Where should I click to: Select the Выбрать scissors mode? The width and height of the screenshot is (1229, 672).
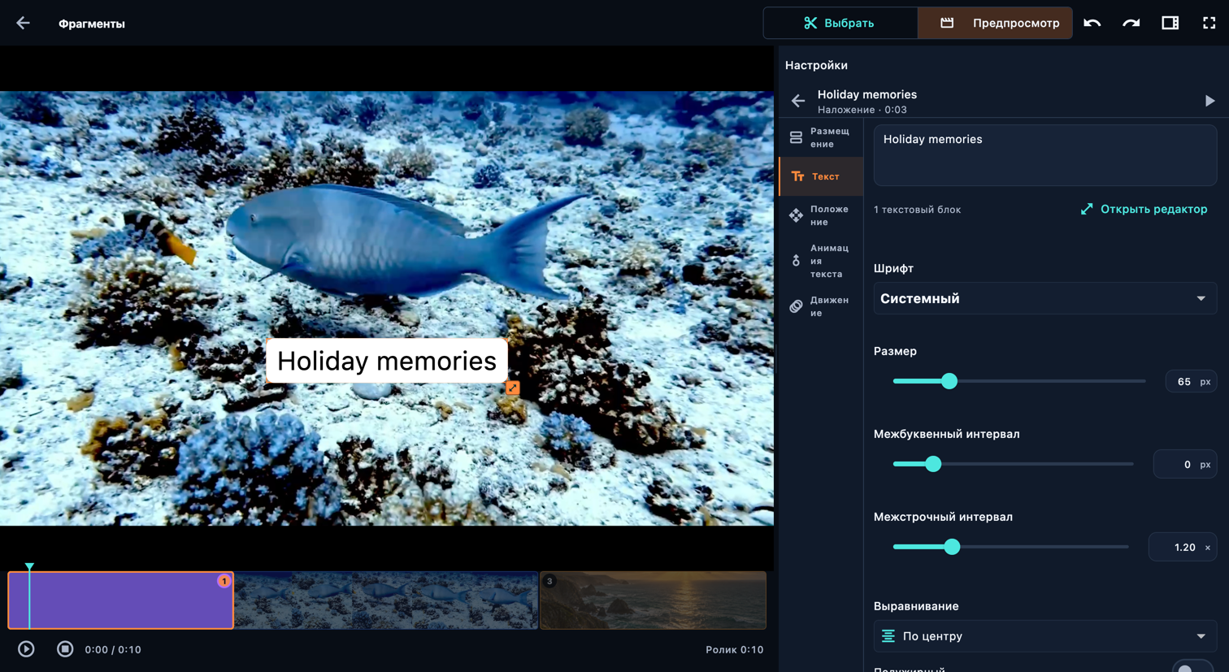pos(840,23)
